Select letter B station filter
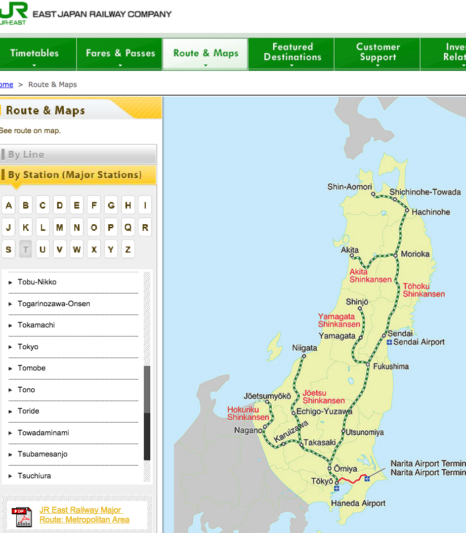The height and width of the screenshot is (533, 466). pos(25,205)
